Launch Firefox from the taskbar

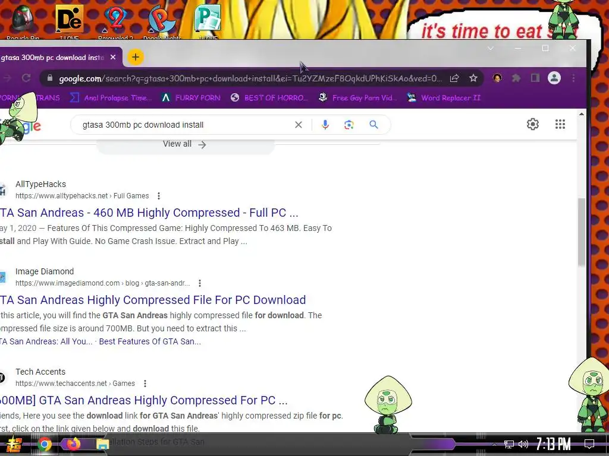(x=73, y=444)
